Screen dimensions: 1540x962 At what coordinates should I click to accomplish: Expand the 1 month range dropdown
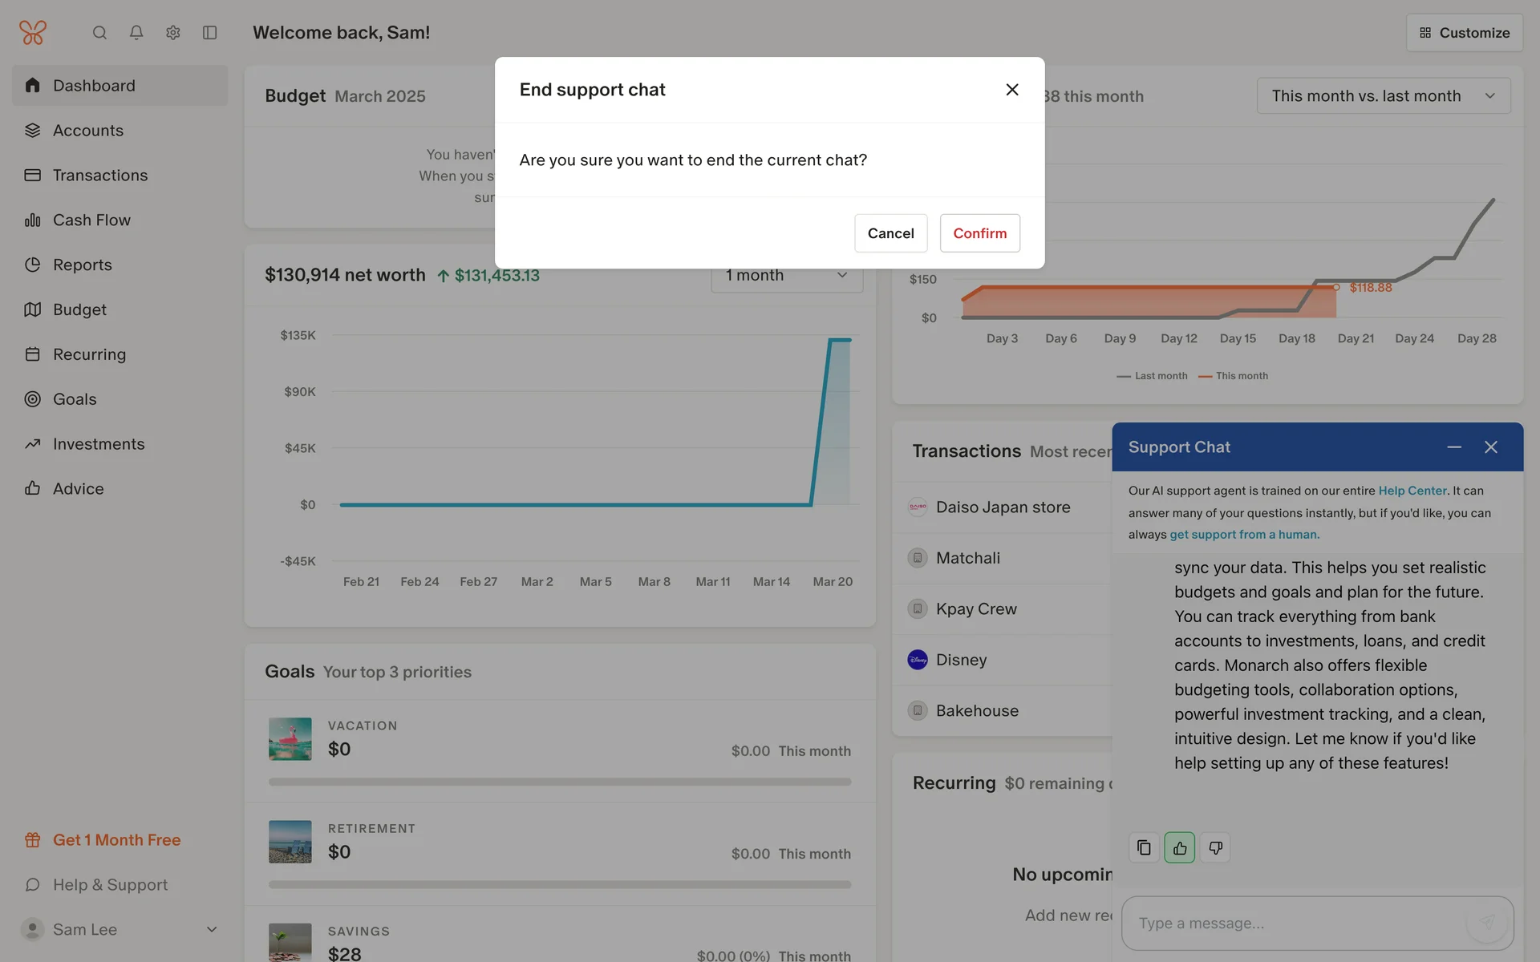point(786,276)
